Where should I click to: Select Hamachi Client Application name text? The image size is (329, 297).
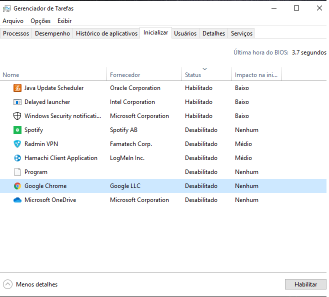(x=61, y=158)
